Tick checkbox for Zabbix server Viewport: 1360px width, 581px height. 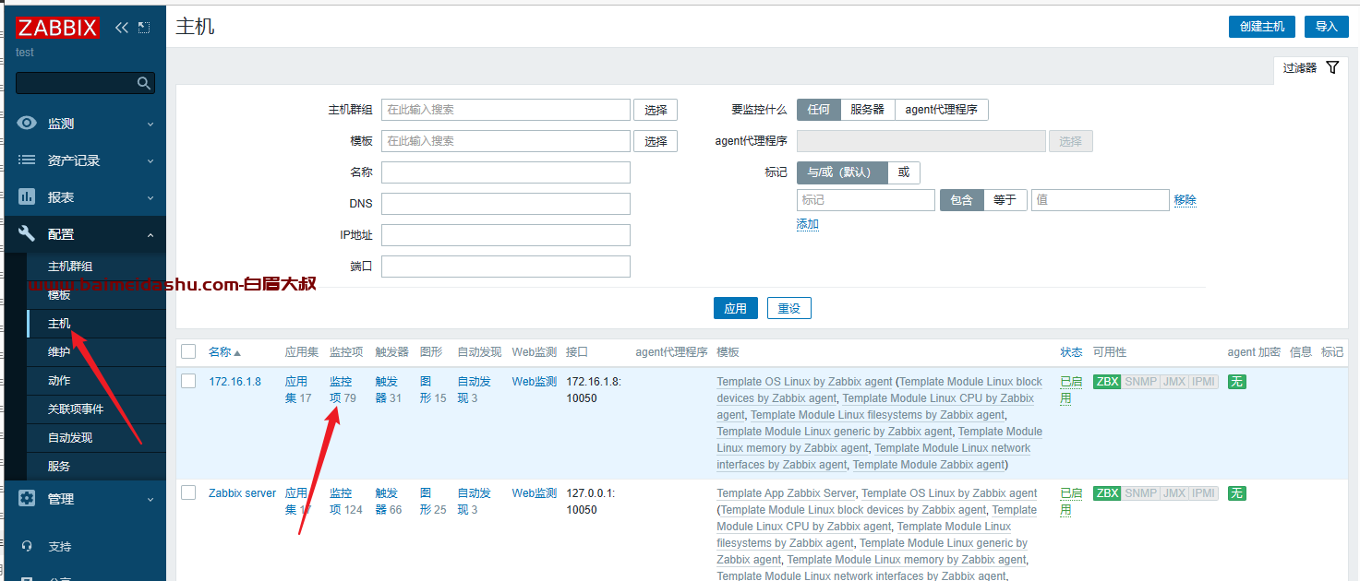(188, 492)
